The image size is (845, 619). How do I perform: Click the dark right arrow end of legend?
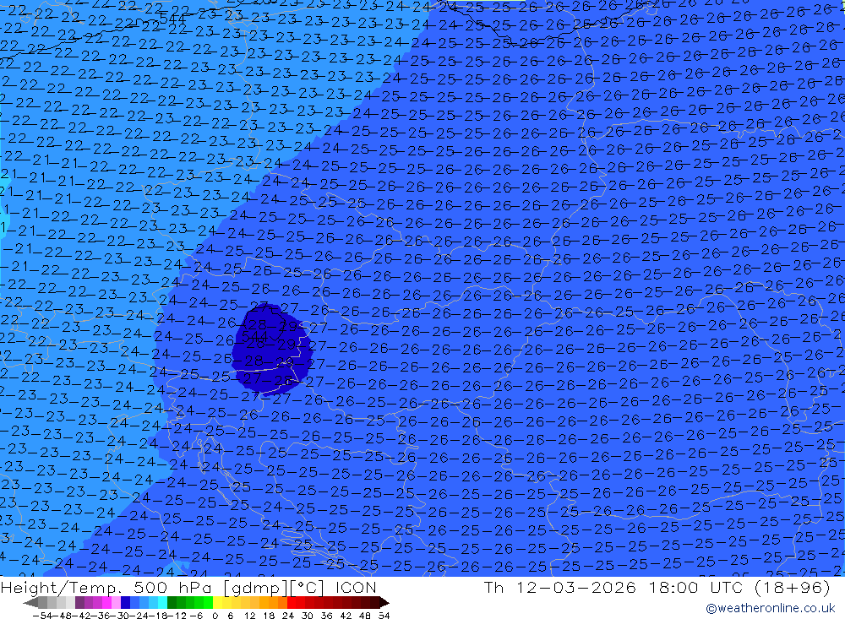click(384, 602)
